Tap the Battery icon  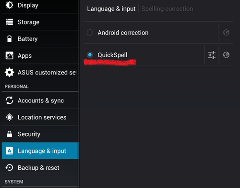[10, 38]
